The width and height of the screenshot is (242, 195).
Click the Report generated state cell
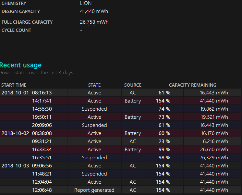[94, 190]
